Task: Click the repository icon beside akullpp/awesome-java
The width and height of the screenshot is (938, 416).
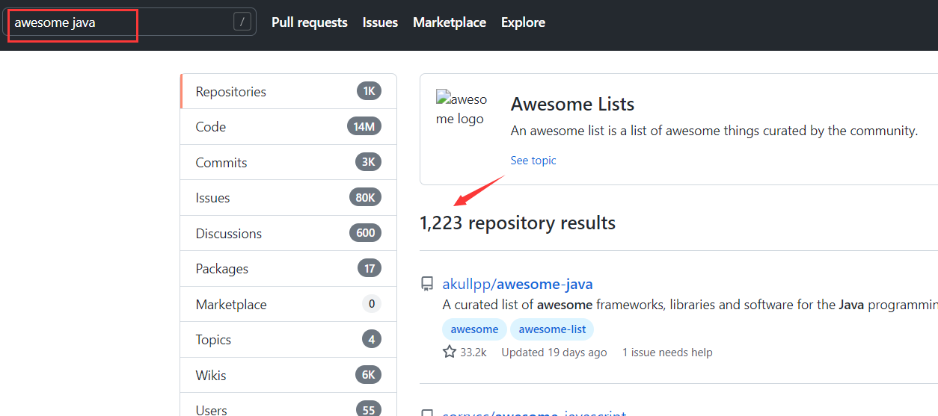Action: click(x=427, y=284)
